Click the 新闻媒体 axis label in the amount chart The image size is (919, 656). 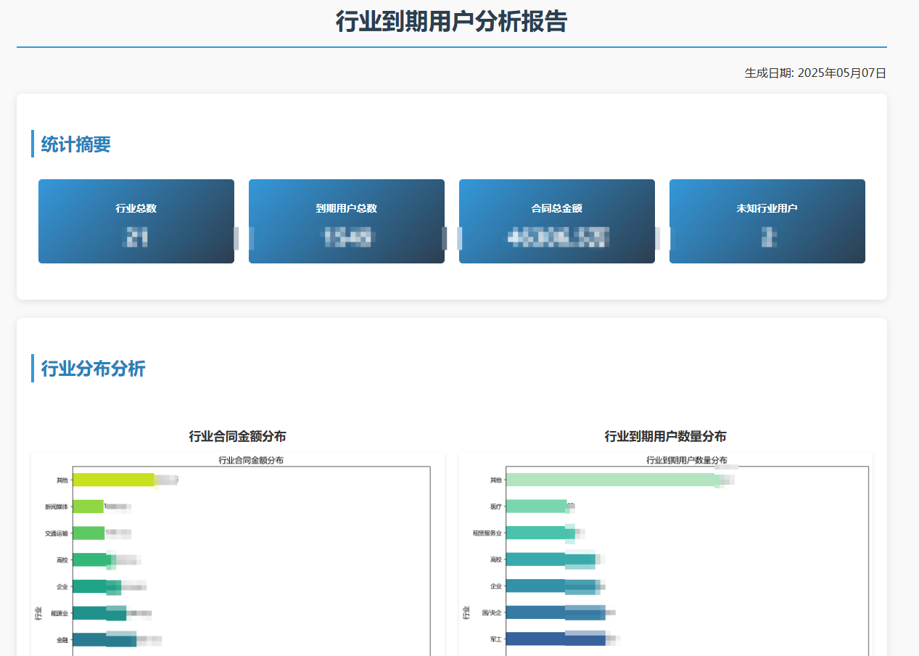point(56,507)
